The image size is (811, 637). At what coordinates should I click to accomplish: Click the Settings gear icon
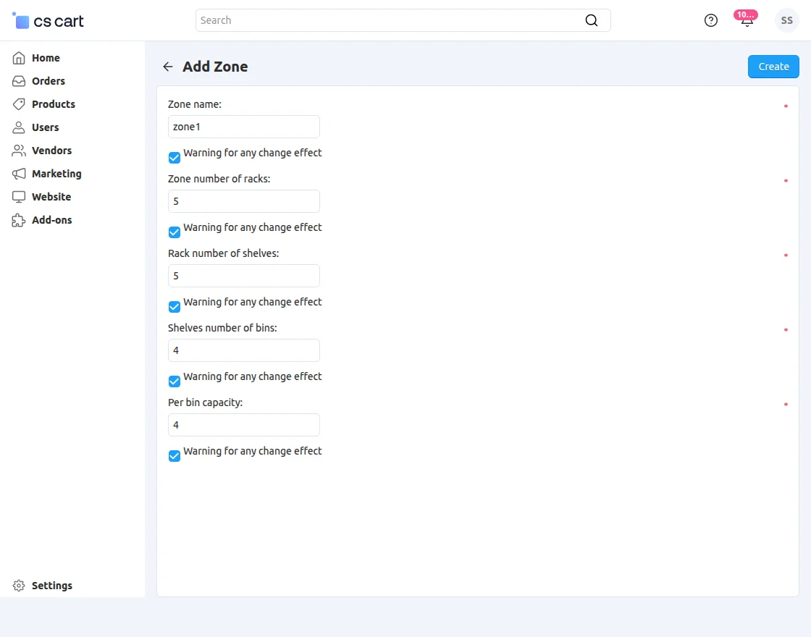(19, 586)
